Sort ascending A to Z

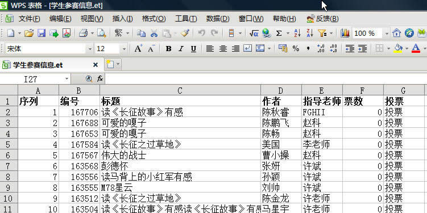[x=297, y=33]
